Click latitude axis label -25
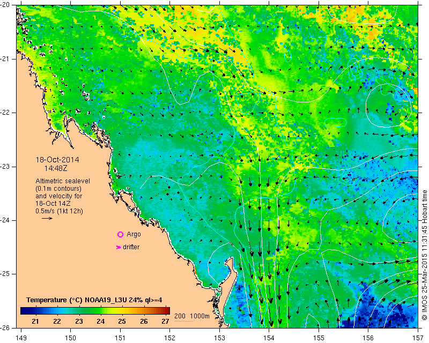 pos(5,274)
